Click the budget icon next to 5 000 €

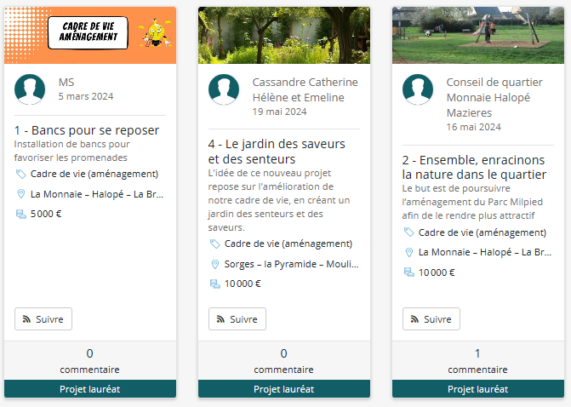[x=21, y=214]
